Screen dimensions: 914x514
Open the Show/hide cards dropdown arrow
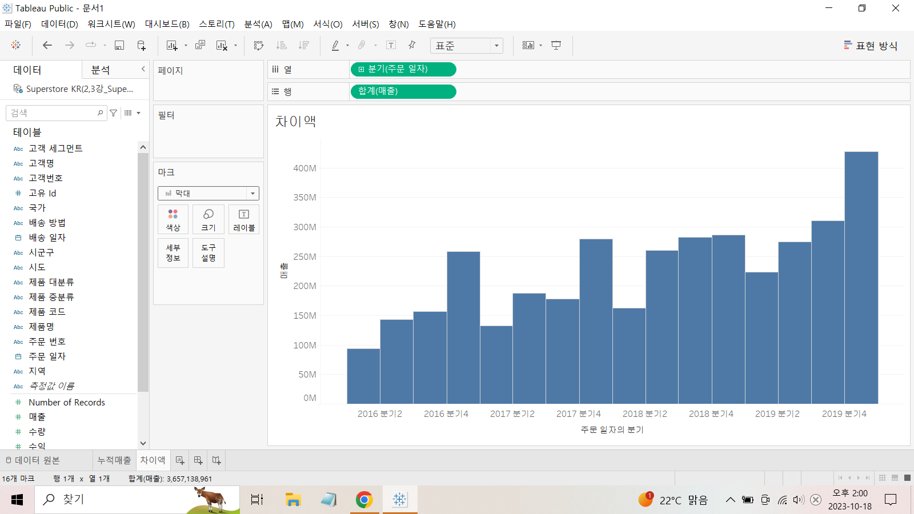coord(540,46)
